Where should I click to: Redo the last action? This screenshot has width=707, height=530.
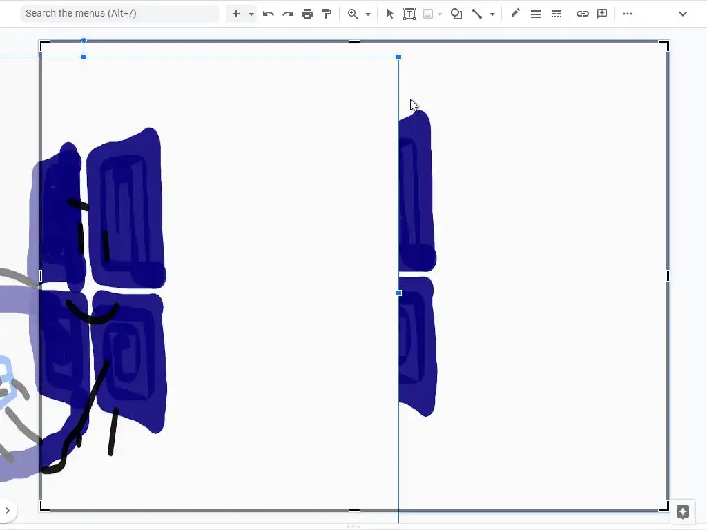tap(288, 14)
